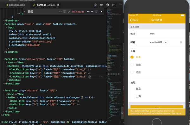Uncheck the 外卖 checkbox
Viewport: 190px width, 125px height.
(x=132, y=57)
